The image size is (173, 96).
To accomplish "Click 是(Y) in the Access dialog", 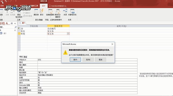I will (x=75, y=60).
